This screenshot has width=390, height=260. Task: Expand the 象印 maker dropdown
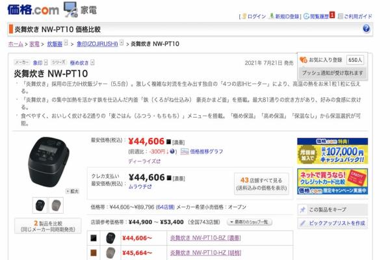[45, 62]
